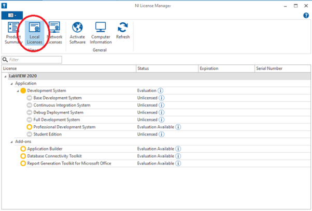Click info icon for Professional Development System

[x=178, y=127]
